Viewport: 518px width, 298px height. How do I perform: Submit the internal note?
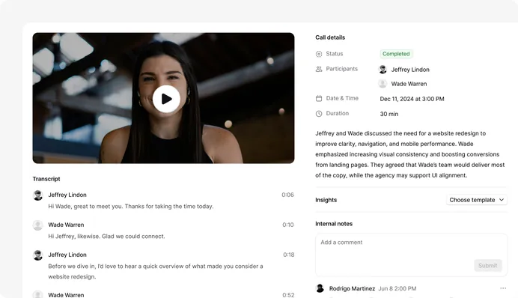pos(488,266)
